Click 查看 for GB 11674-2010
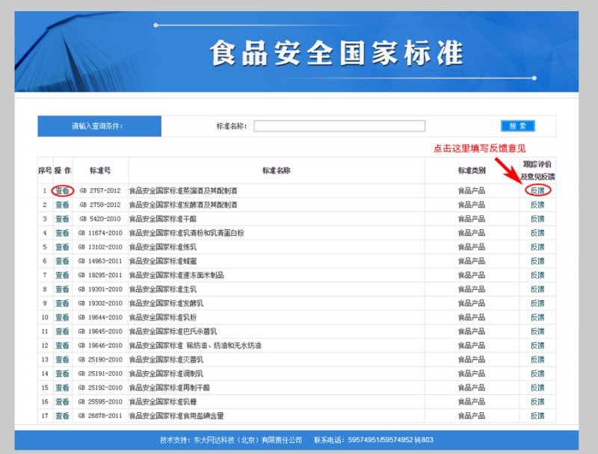This screenshot has height=454, width=598. (62, 233)
